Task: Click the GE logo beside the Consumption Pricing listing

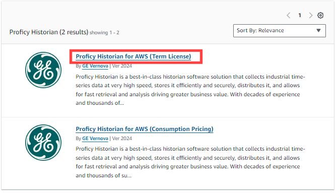Action: click(x=43, y=143)
